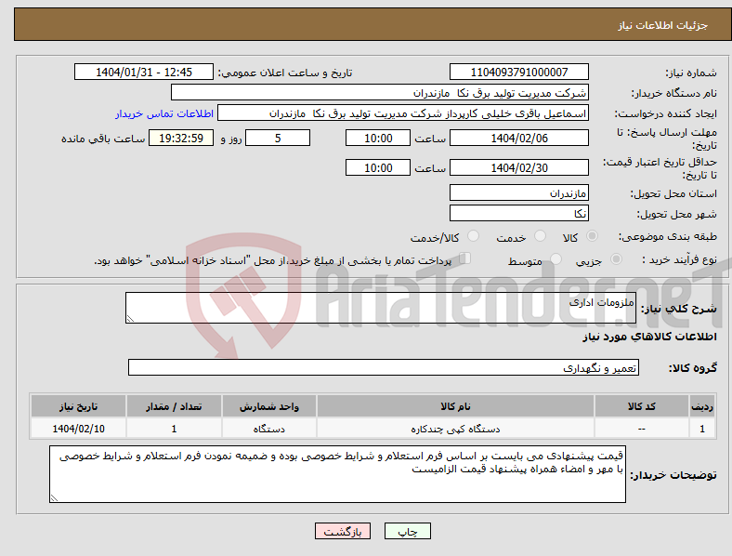This screenshot has width=732, height=556.
Task: Click the ایجاد کننده درخواست field
Action: pos(403,113)
